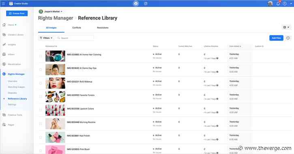Open the Jasper's Market page selector
294x154 pixels.
51,11
